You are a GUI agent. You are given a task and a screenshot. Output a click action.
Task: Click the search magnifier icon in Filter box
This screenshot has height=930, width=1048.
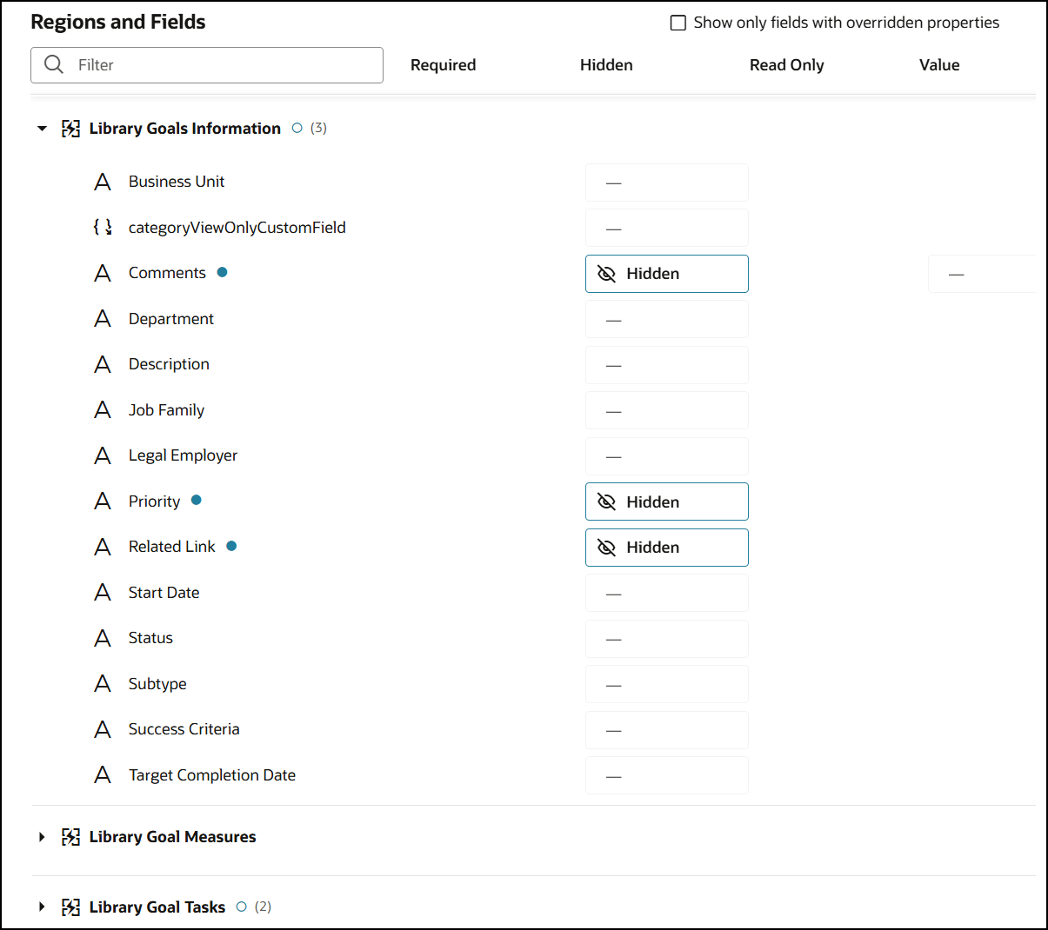point(54,65)
